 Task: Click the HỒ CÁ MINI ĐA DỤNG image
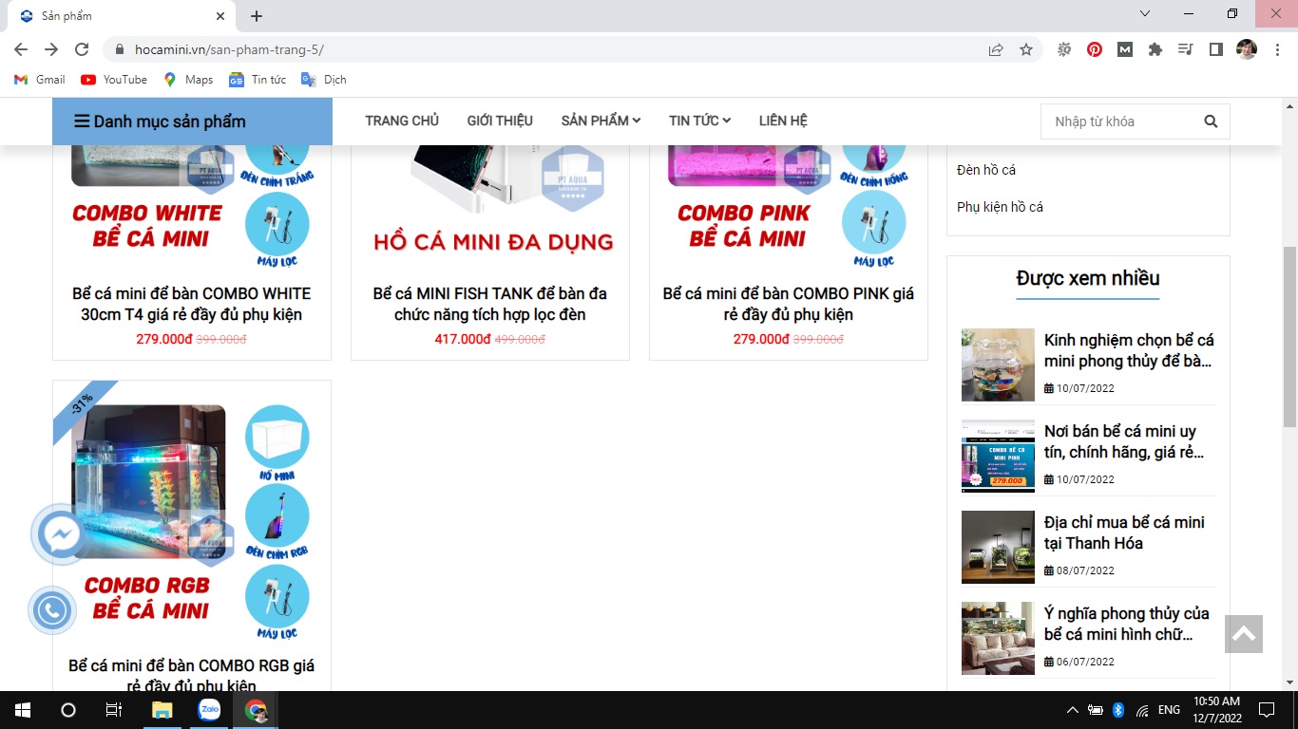coord(490,209)
